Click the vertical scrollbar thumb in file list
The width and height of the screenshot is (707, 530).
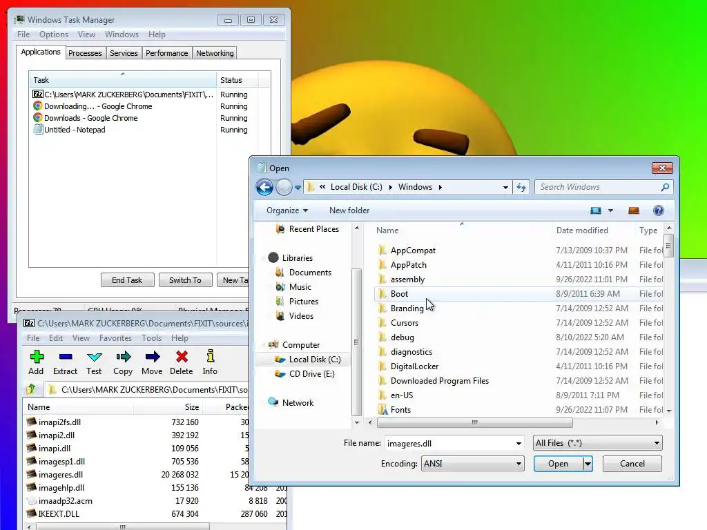point(668,246)
